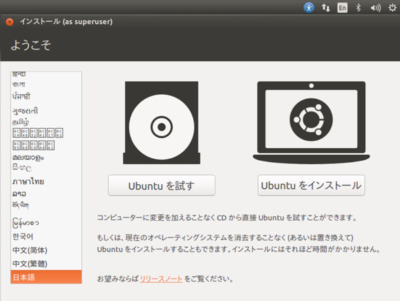Select ລາວ in the language list
This screenshot has height=301, width=400.
(46, 194)
